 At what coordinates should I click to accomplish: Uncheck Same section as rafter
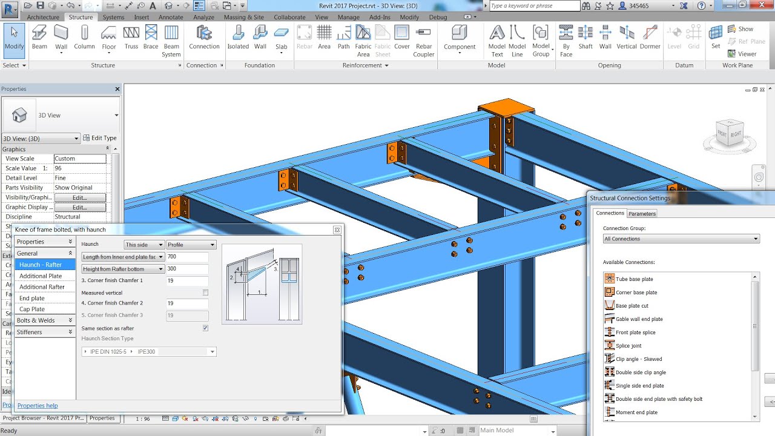[205, 328]
